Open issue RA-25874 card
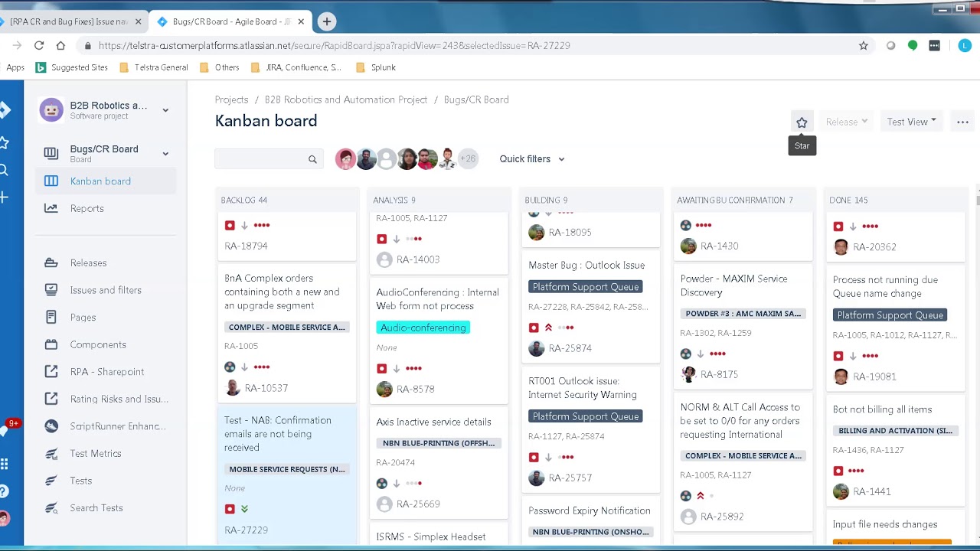The width and height of the screenshot is (980, 551). (x=570, y=347)
